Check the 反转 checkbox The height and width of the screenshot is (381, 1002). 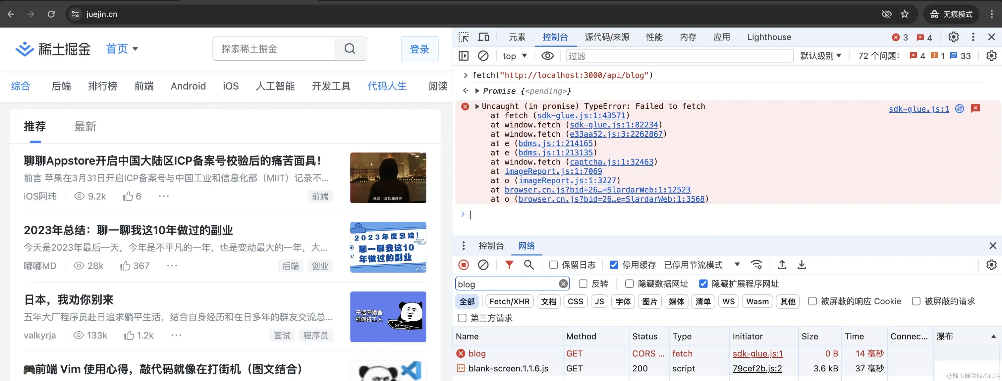point(583,284)
